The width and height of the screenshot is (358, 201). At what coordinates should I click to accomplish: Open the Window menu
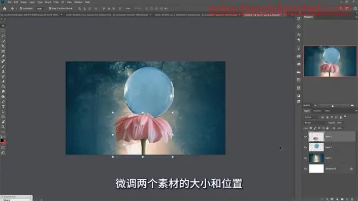(x=78, y=2)
